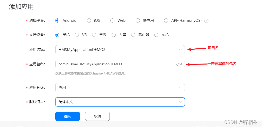Image resolution: width=262 pixels, height=127 pixels.
Task: Cancel with the 取消 button
Action: 97,116
